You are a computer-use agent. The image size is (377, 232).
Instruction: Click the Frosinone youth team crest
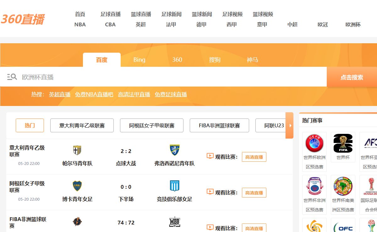point(174,150)
